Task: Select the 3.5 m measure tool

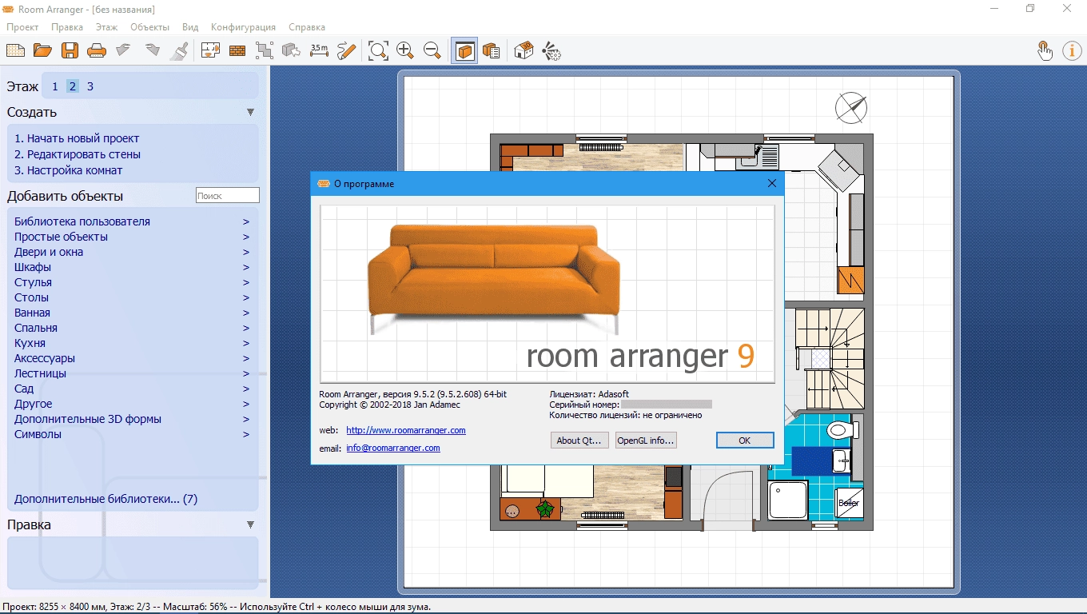Action: click(319, 50)
